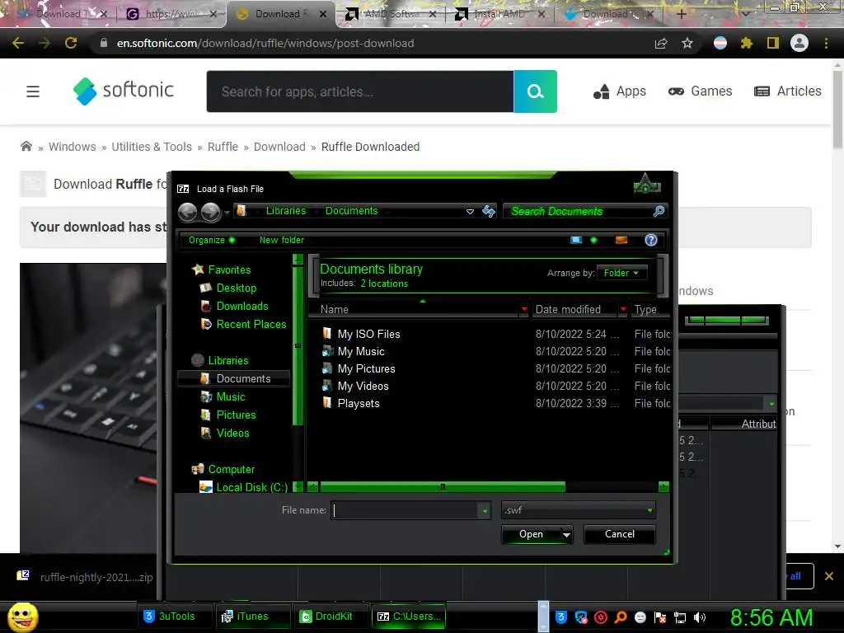Open dialog Help question mark icon
The image size is (844, 633).
[651, 240]
